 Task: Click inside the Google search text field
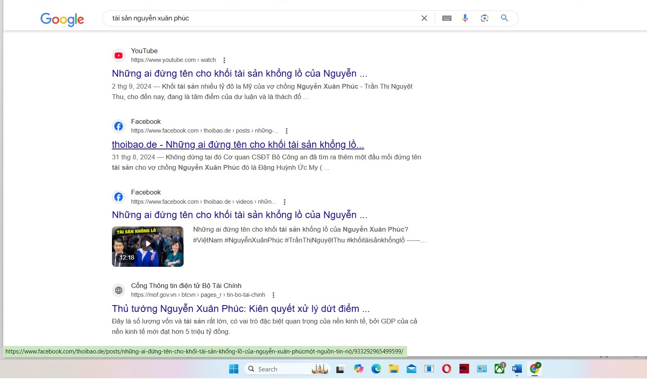pos(260,18)
